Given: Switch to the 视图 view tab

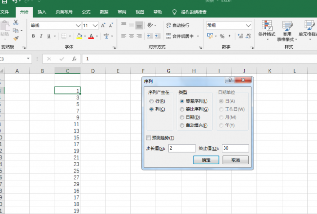Looking at the screenshot, I should 139,12.
